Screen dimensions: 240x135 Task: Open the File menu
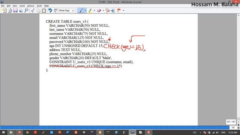click(3, 6)
